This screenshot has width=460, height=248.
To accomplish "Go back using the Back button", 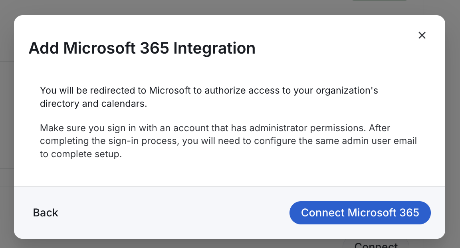I will pos(46,213).
